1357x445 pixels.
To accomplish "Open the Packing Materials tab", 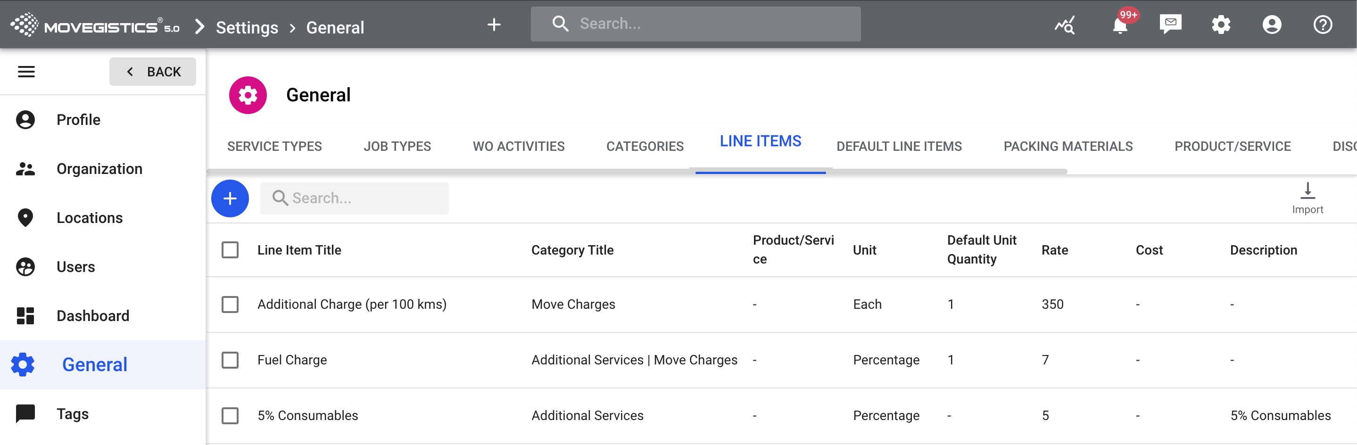I will (x=1067, y=147).
